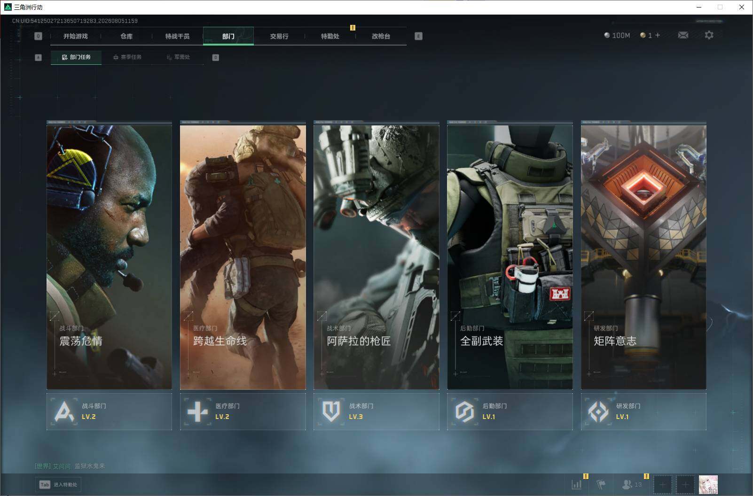Click the Tab 进入特勤处 button
Screen dimensions: 753x496
pyautogui.click(x=58, y=485)
